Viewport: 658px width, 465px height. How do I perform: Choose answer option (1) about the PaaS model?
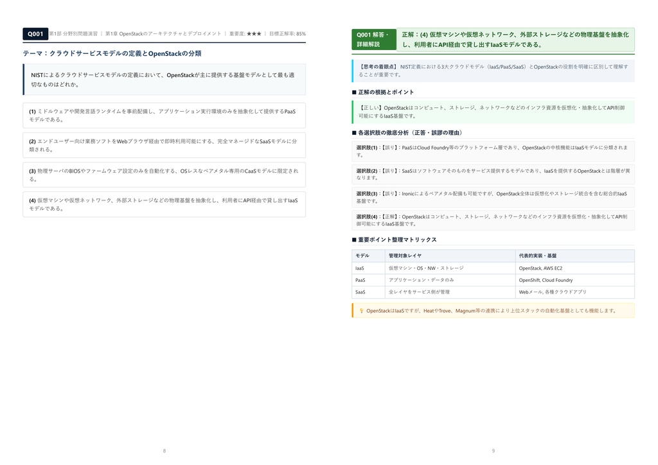tap(164, 116)
